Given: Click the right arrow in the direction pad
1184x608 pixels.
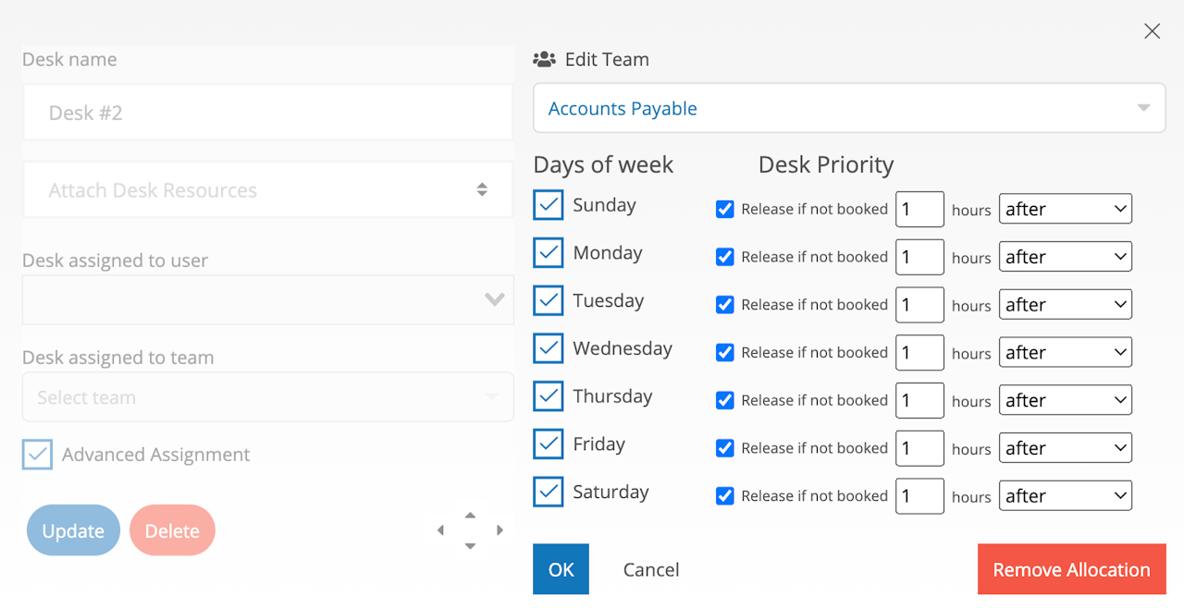Looking at the screenshot, I should coord(499,530).
